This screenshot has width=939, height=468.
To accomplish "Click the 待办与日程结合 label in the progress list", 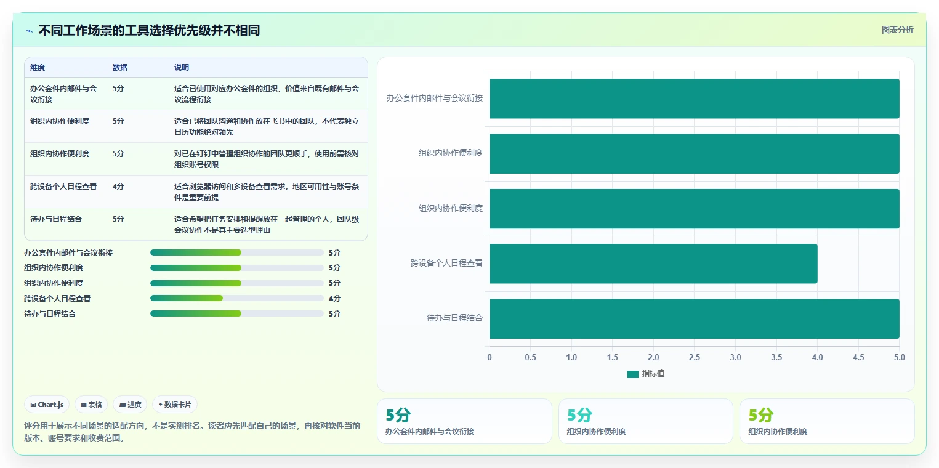I will [50, 313].
